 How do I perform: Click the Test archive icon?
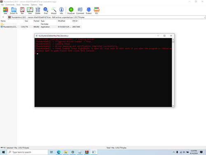[x=22, y=11]
